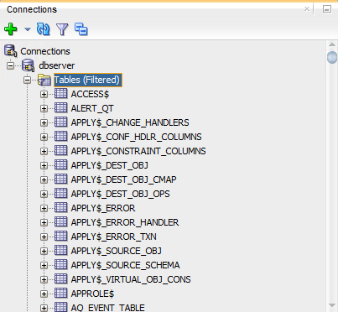Expand the APPLY$_ERROR table node
Screen dimensions: 338x312
44,208
